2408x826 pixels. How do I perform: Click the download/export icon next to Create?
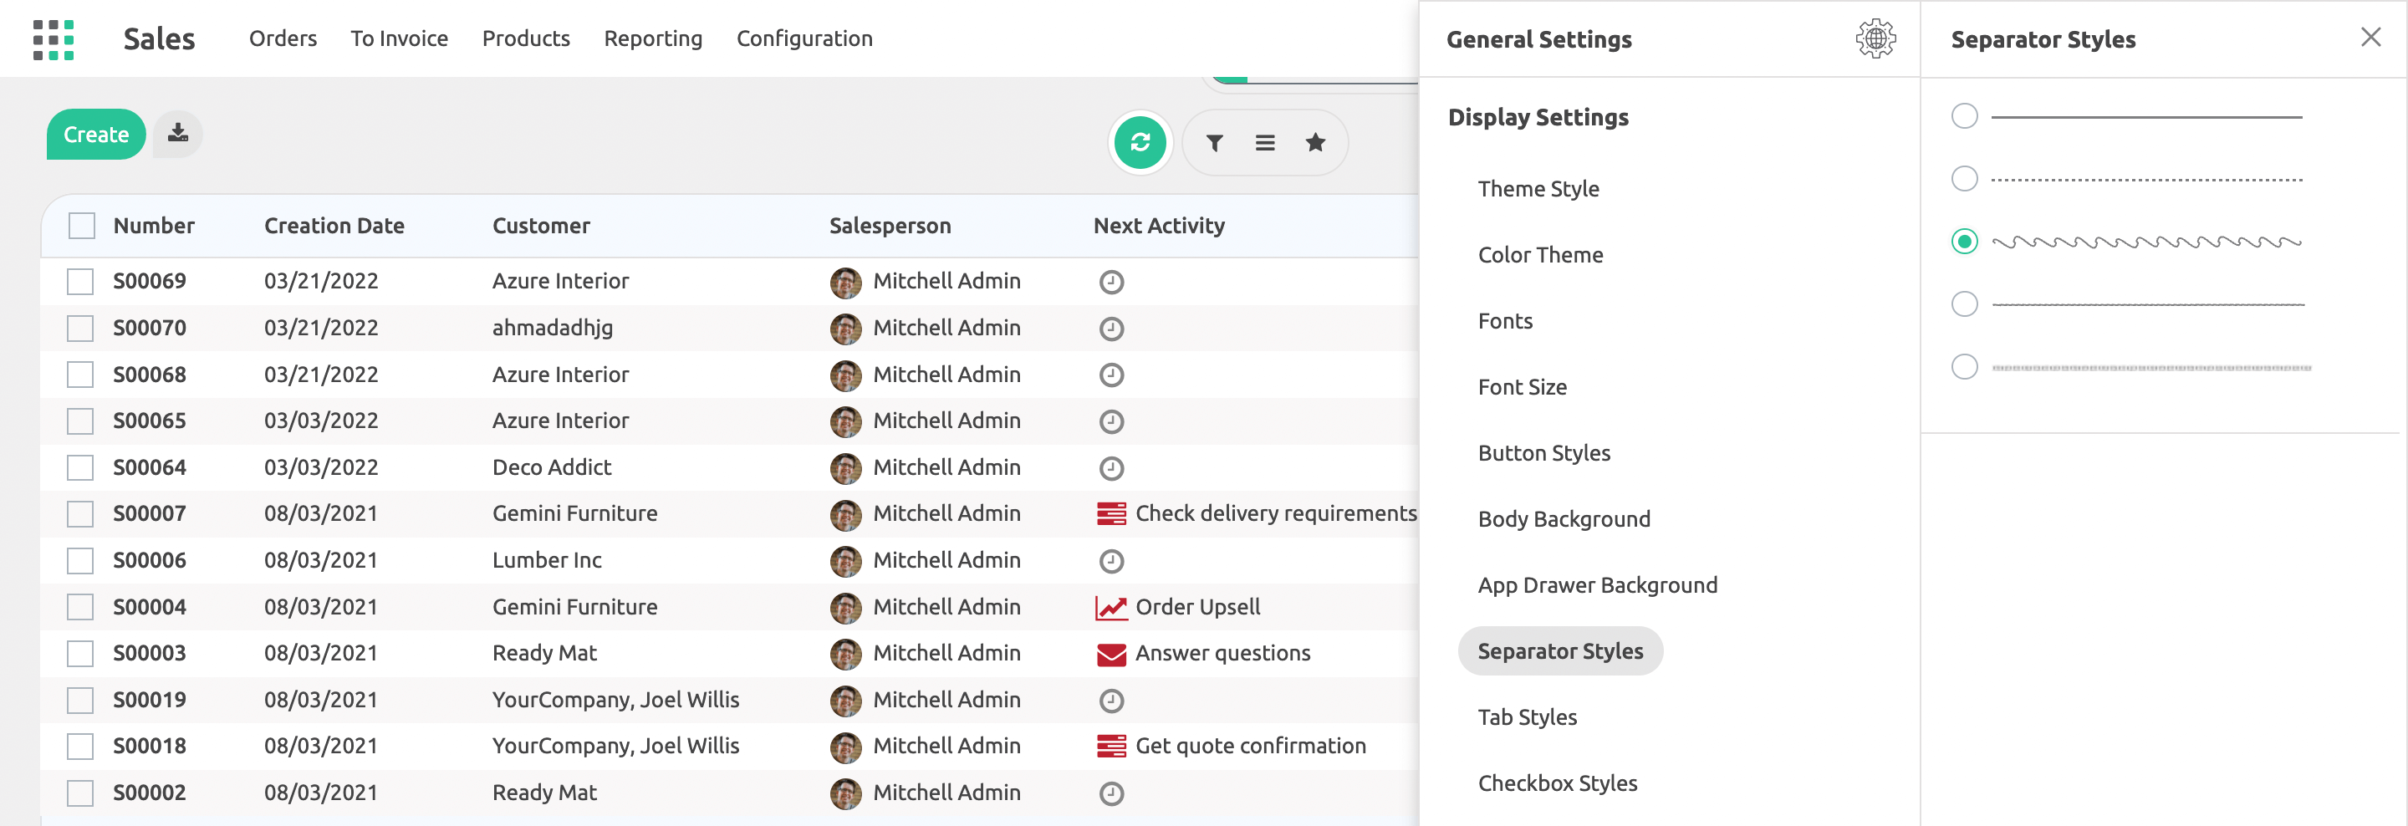click(x=177, y=134)
